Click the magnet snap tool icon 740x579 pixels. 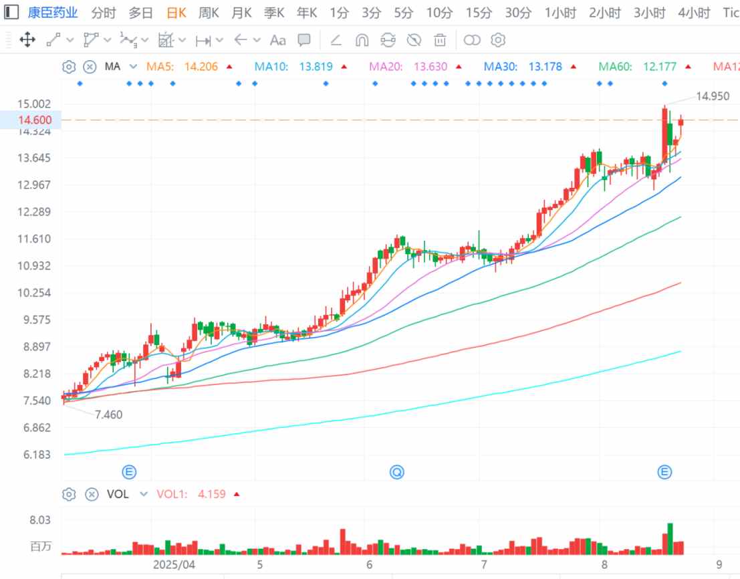click(362, 40)
